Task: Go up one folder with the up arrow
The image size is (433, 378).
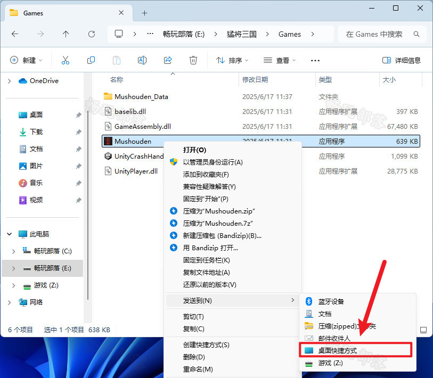Action: coord(66,34)
